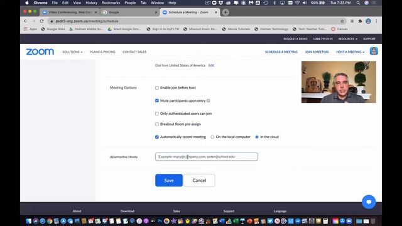Enable join before host checkbox
This screenshot has width=402, height=226.
pyautogui.click(x=157, y=88)
